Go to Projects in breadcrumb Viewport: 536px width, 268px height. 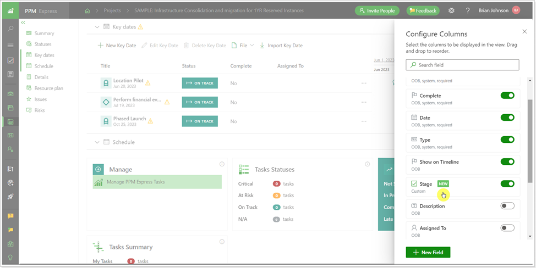(x=112, y=10)
